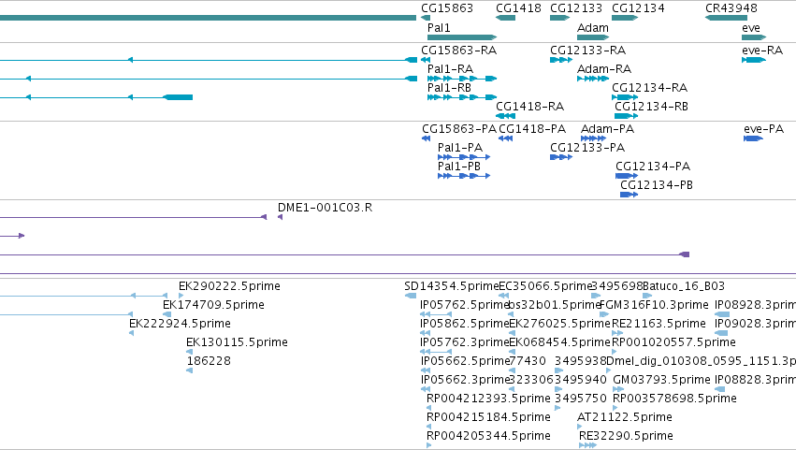The height and width of the screenshot is (450, 796).
Task: Select the CG12133 gene label
Action: click(576, 8)
